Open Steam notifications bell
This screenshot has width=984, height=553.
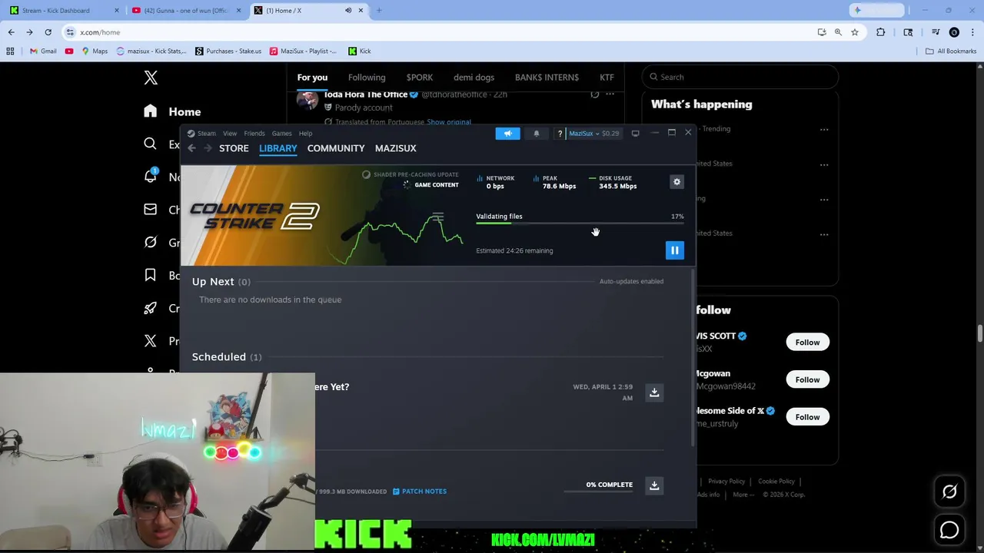(537, 133)
